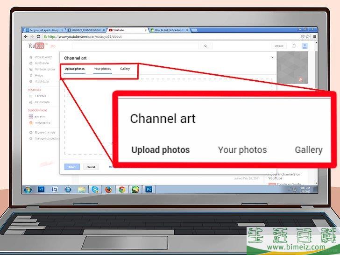Click the address bar URL
Screen dimensions: 340x255
coord(85,36)
